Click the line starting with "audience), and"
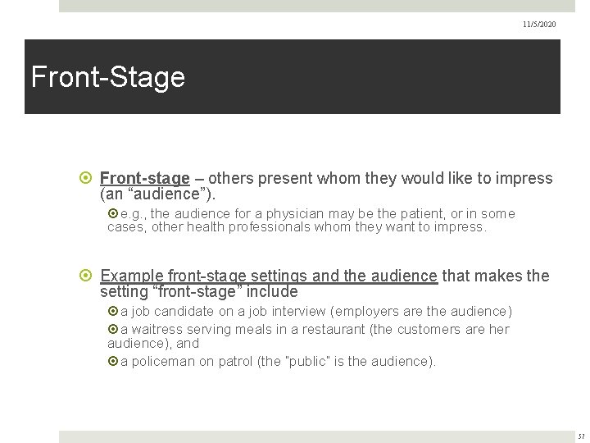This screenshot has height=443, width=590. [153, 344]
